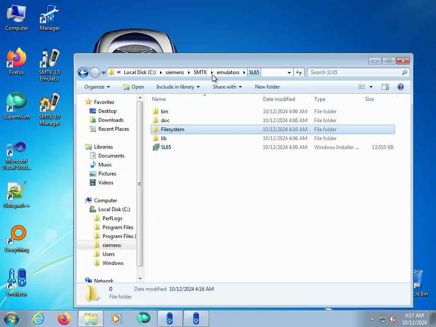Click SMTK in the address breadcrumb

click(x=200, y=72)
